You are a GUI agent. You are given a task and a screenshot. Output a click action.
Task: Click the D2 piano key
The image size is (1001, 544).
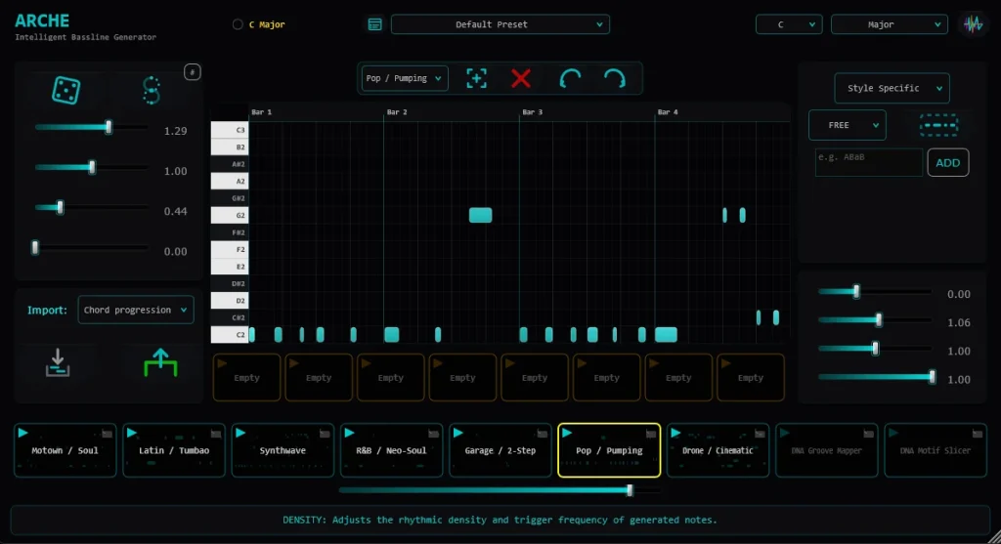pos(230,301)
